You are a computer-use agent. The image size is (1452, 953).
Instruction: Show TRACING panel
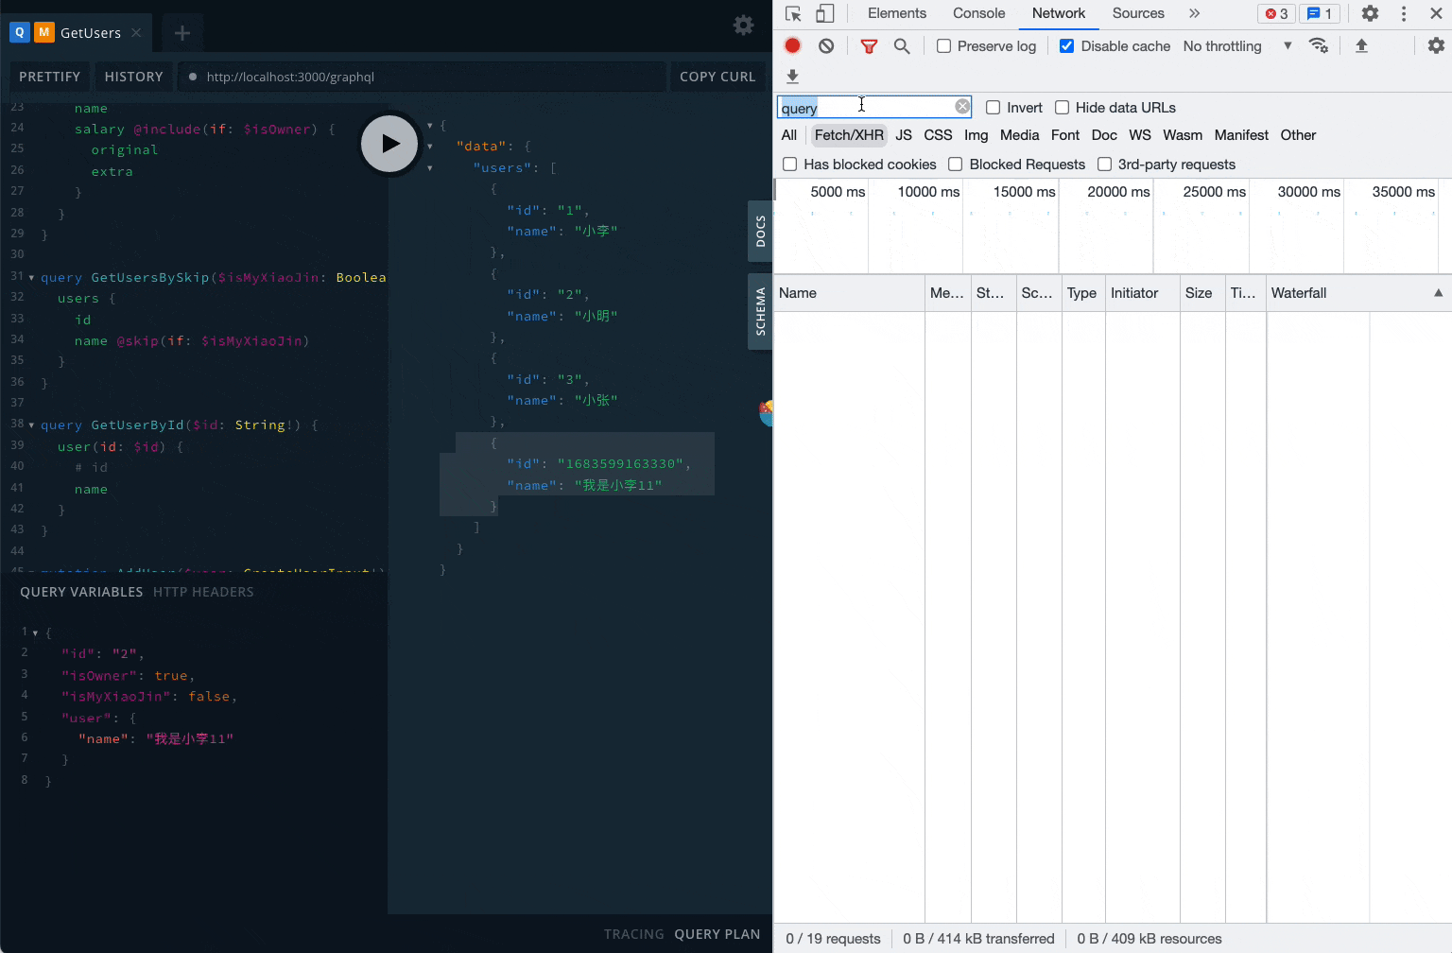[634, 934]
